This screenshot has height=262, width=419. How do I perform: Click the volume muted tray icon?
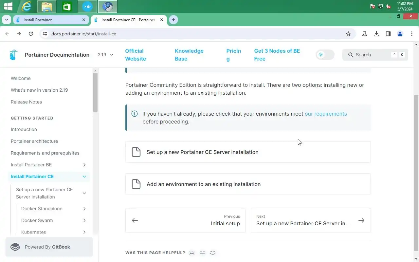(388, 6)
